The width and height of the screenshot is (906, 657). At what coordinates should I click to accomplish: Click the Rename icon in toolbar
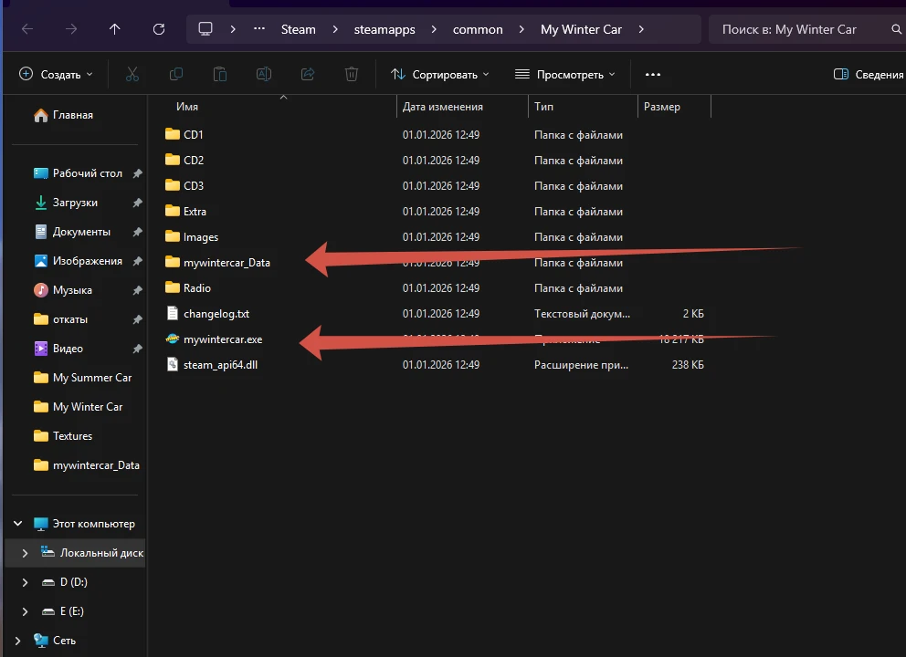point(264,74)
